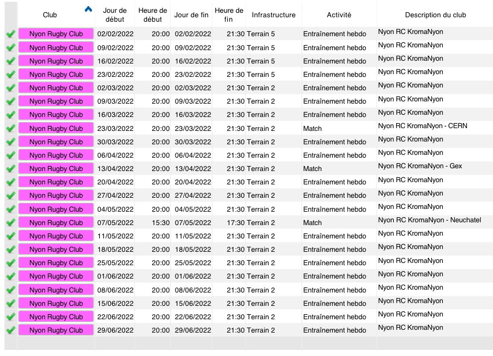Click the green checkmark for 06/04/2022 row
This screenshot has width=493, height=356.
click(x=11, y=155)
